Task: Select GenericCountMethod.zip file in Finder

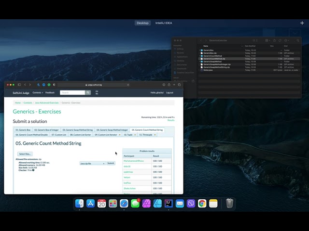Action: 249,59
